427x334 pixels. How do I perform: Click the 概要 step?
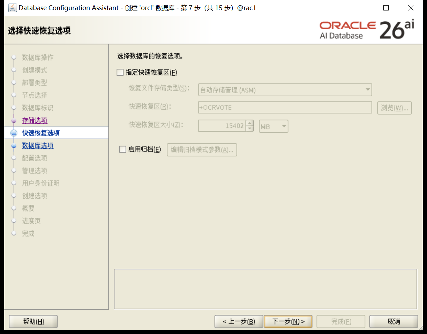point(28,208)
